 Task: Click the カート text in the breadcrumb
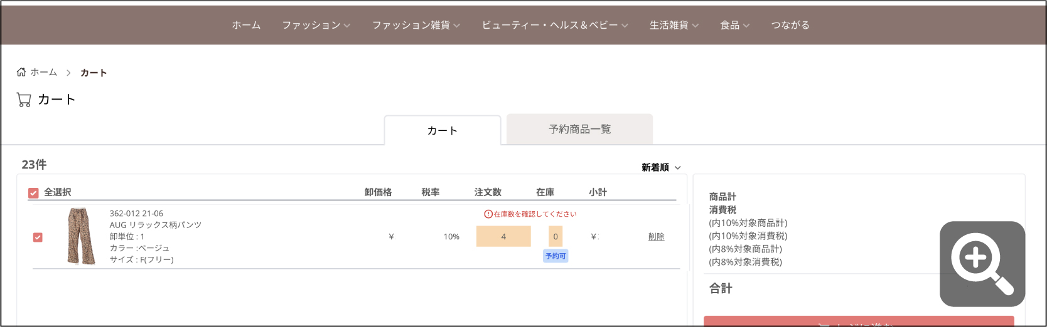[94, 73]
